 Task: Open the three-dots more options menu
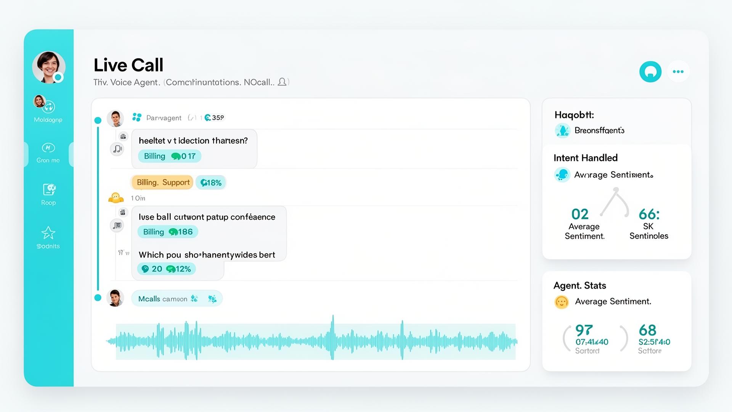678,71
